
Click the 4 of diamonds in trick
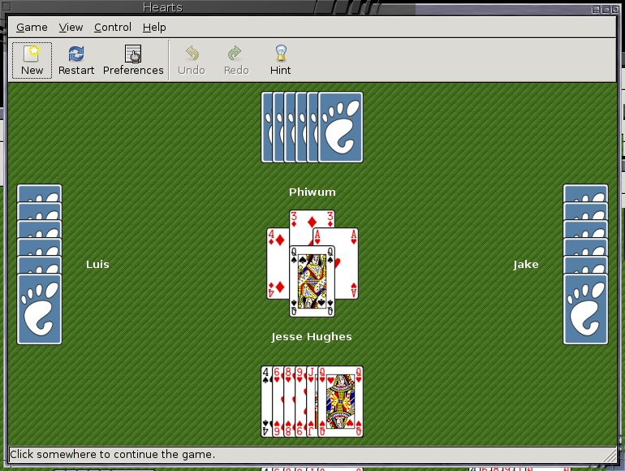click(x=278, y=264)
